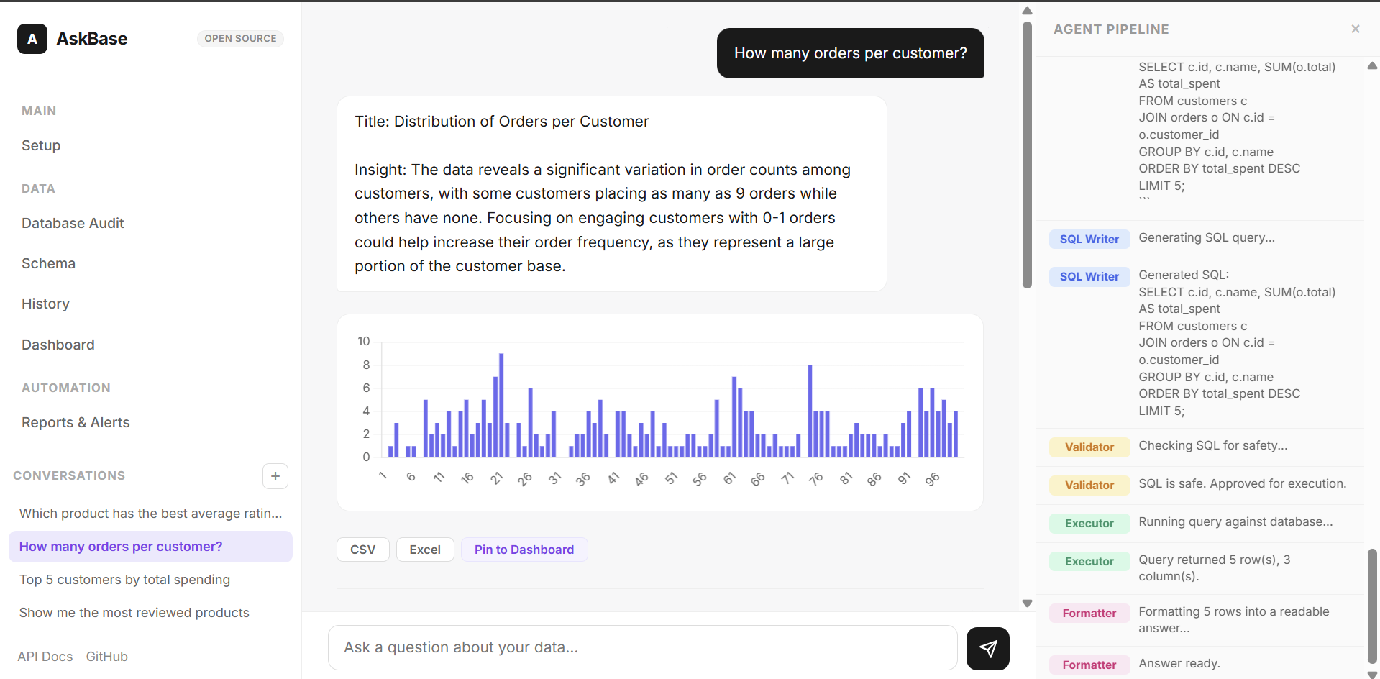The width and height of the screenshot is (1380, 679).
Task: Export results as CSV
Action: [x=362, y=550]
